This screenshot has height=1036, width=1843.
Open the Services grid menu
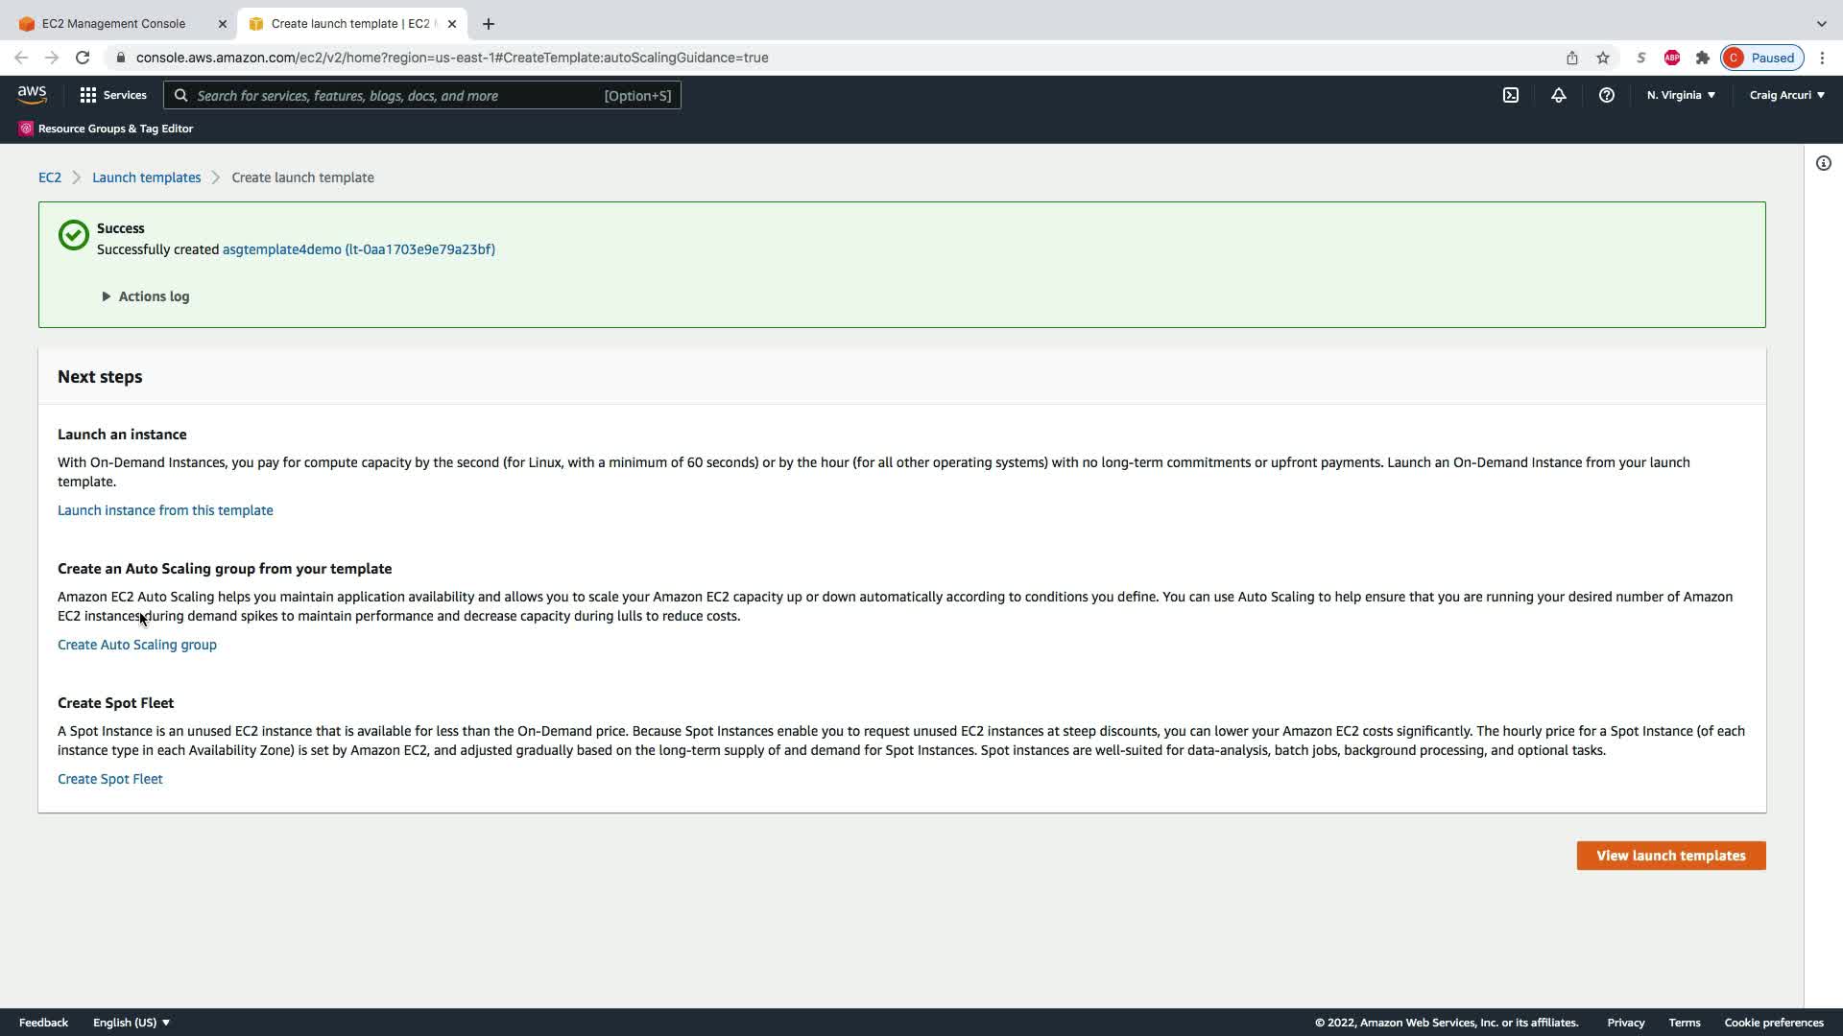[112, 95]
